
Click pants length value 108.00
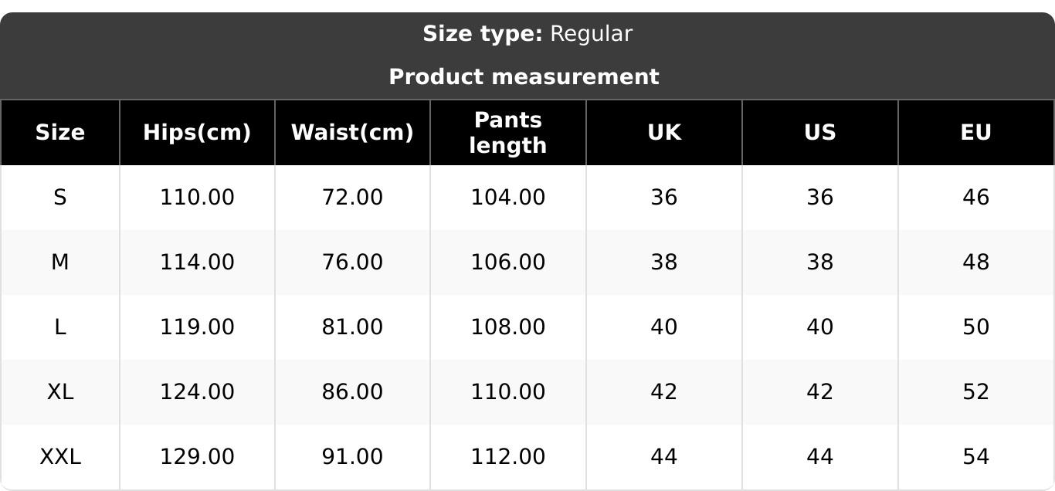[x=508, y=327]
